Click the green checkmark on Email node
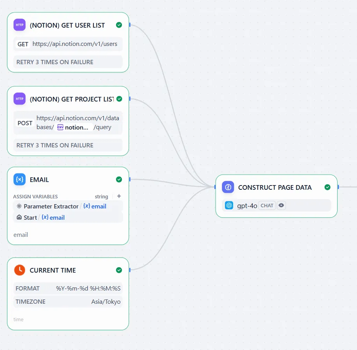 coord(119,180)
